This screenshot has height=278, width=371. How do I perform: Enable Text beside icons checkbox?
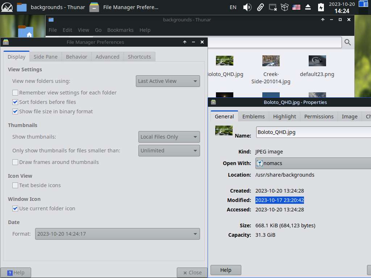point(15,185)
